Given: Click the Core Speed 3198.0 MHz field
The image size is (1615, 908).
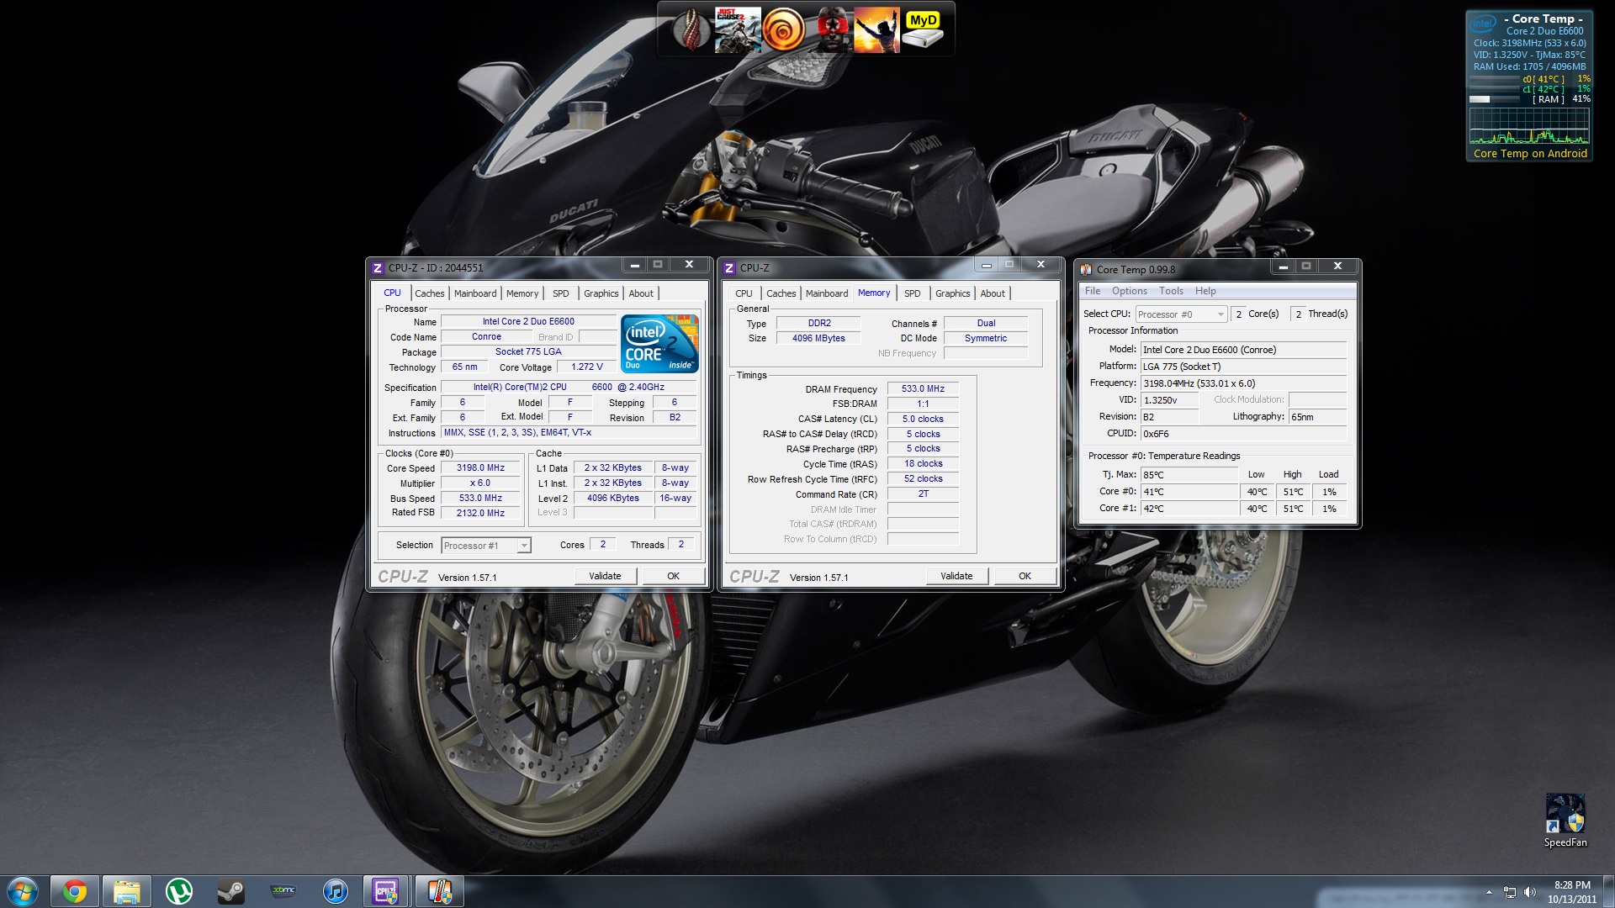Looking at the screenshot, I should (480, 468).
